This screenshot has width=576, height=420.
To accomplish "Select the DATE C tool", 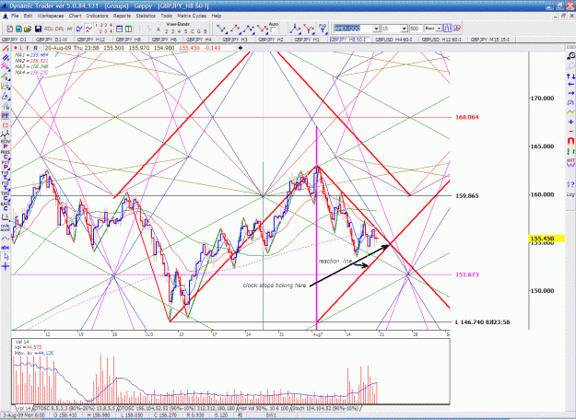I will point(6,206).
